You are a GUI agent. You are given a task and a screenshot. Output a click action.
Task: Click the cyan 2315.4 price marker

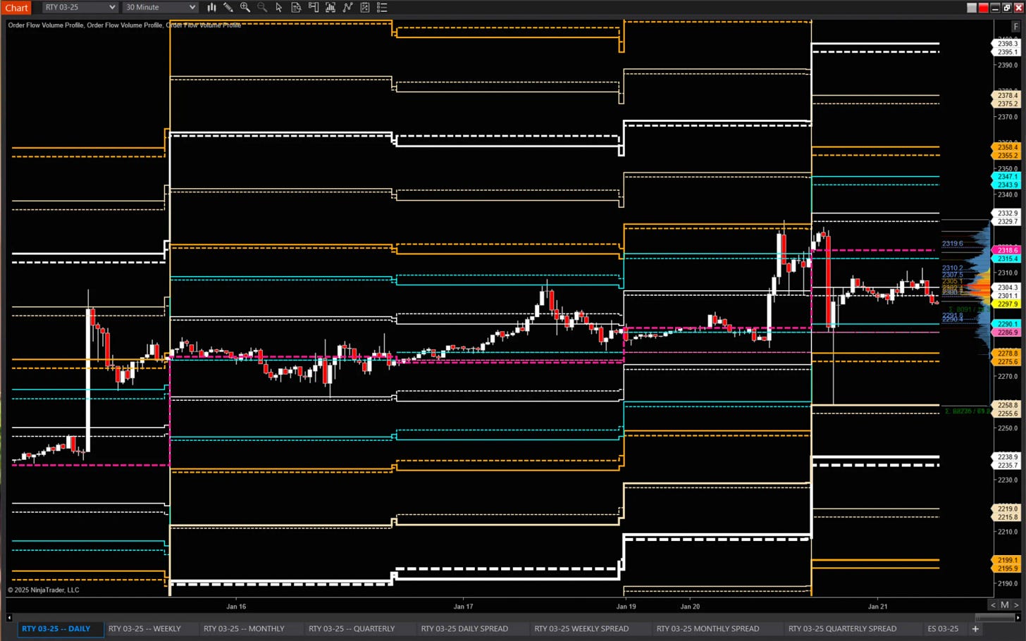pyautogui.click(x=1006, y=259)
